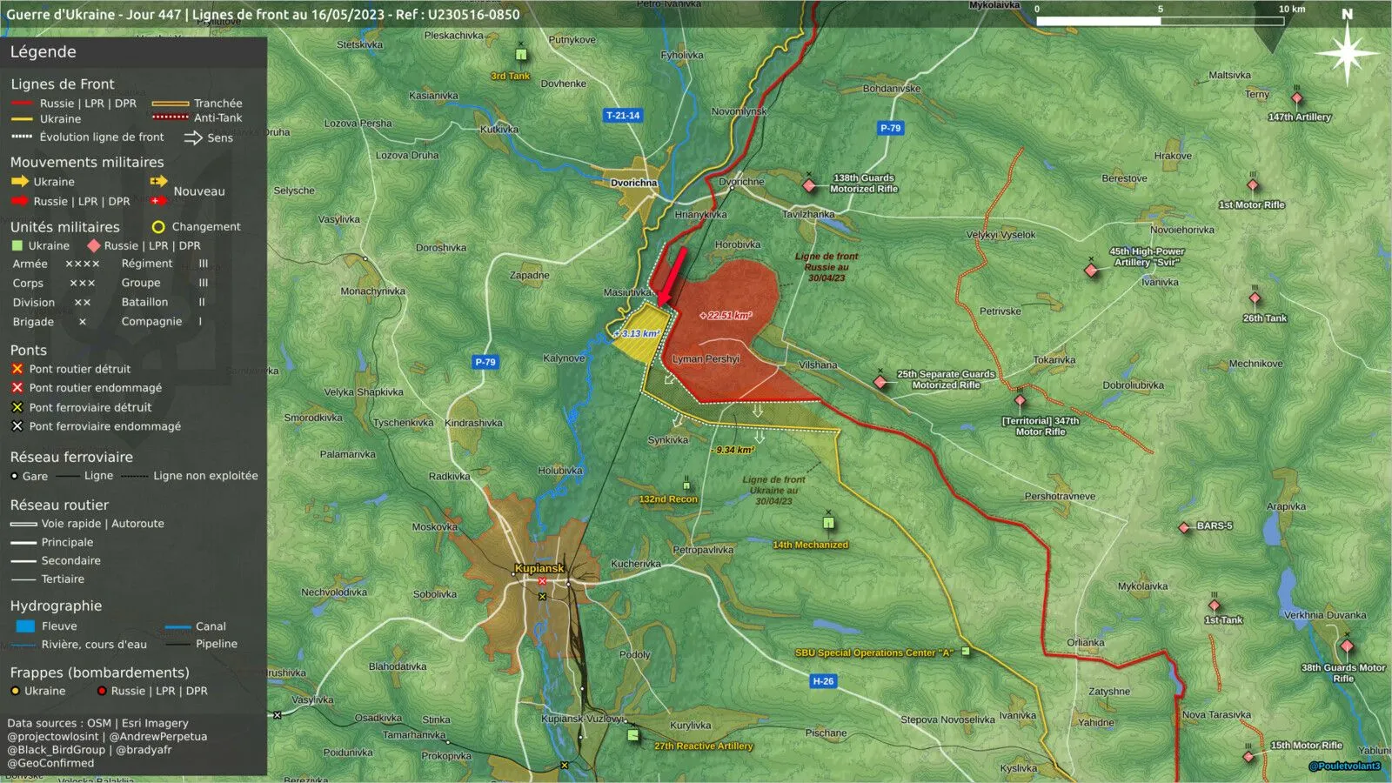Select the Territorial 347th Motor Rifle marker

[1020, 401]
